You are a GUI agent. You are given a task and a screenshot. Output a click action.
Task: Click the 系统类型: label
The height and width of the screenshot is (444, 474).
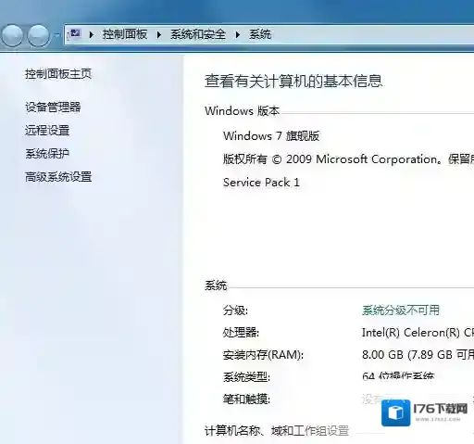pos(246,377)
